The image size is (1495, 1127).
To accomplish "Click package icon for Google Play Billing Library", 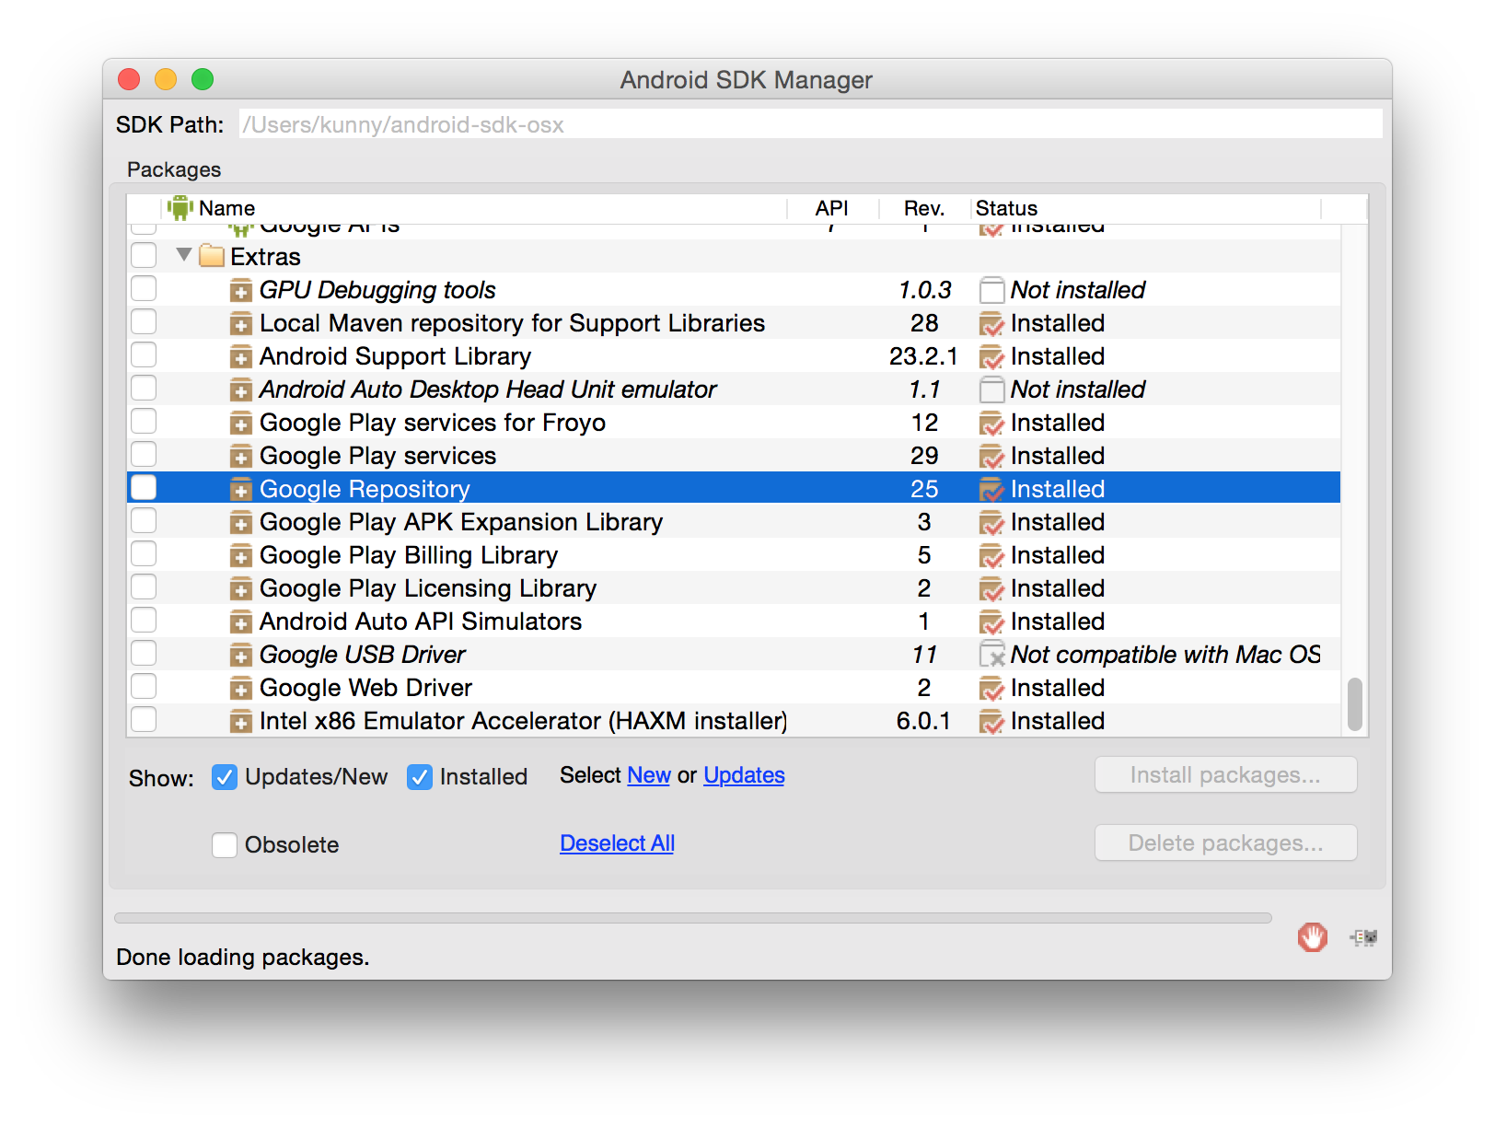I will coord(240,556).
